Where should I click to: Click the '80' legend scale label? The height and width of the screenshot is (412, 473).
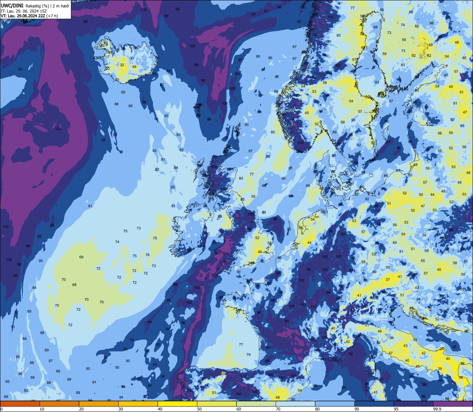point(317,409)
